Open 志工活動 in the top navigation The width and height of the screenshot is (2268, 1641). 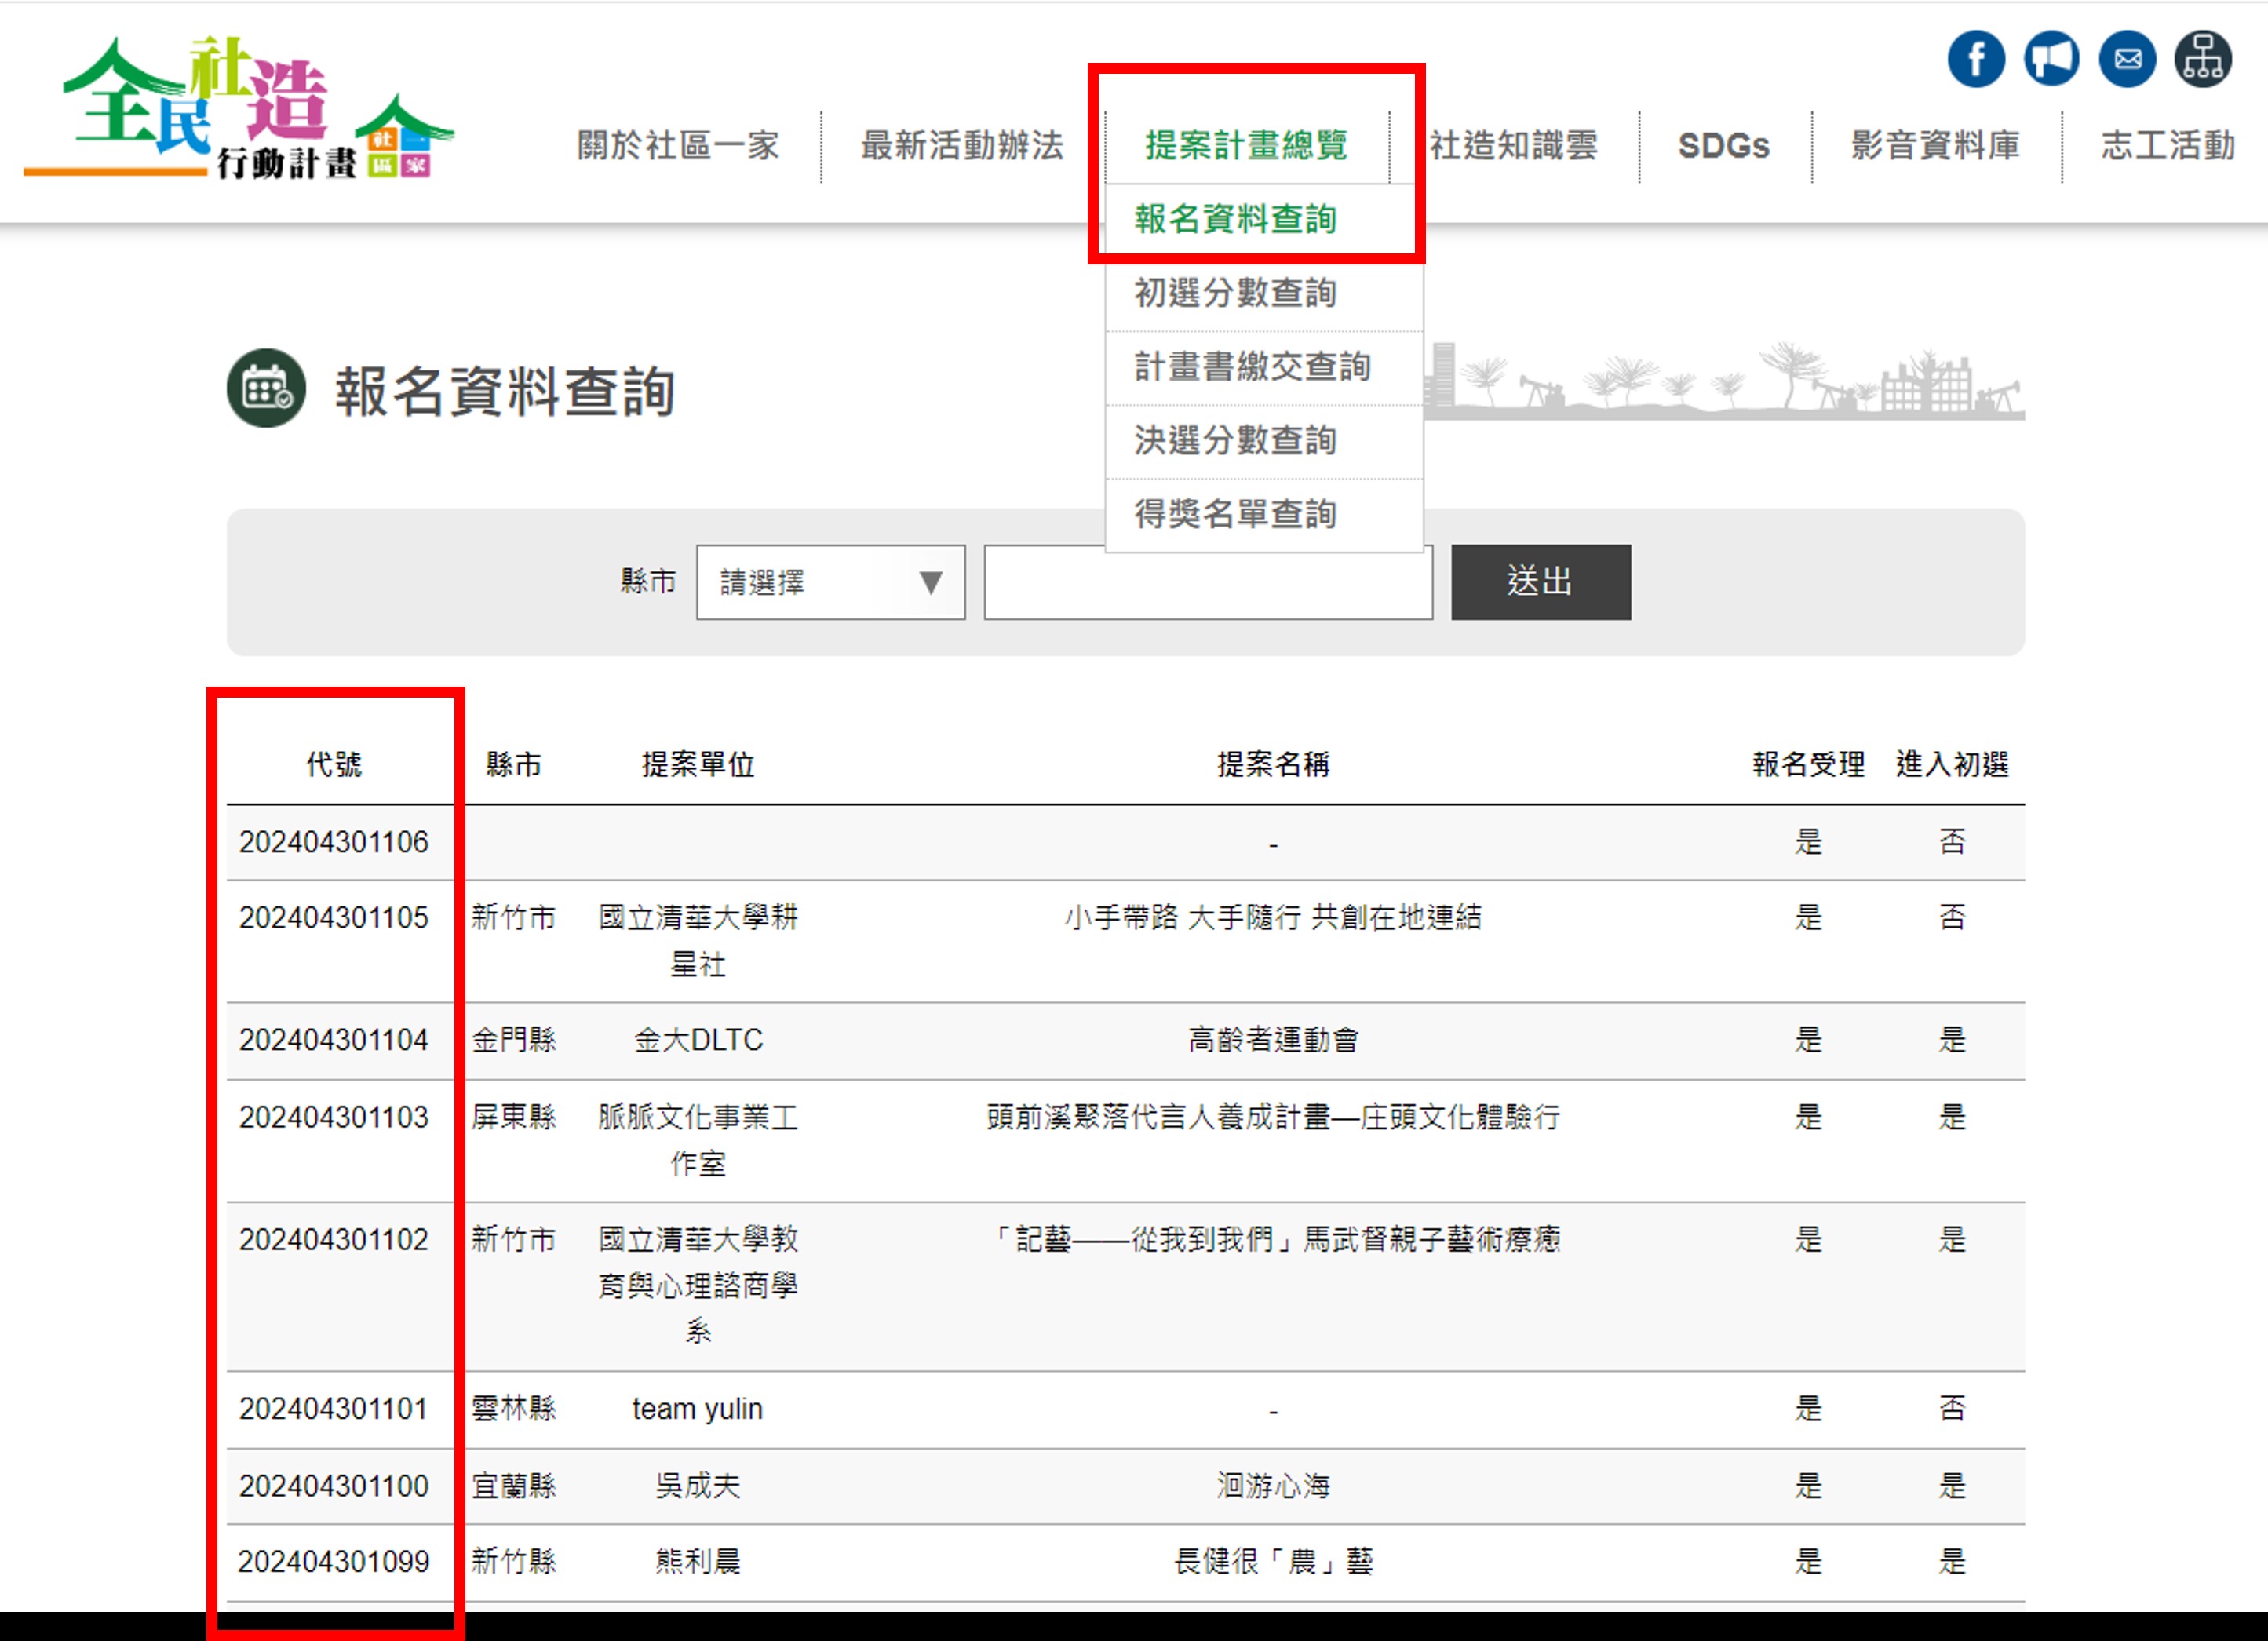pyautogui.click(x=2167, y=145)
